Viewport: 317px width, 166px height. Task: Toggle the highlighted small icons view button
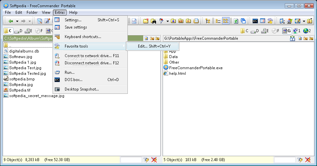(226, 21)
